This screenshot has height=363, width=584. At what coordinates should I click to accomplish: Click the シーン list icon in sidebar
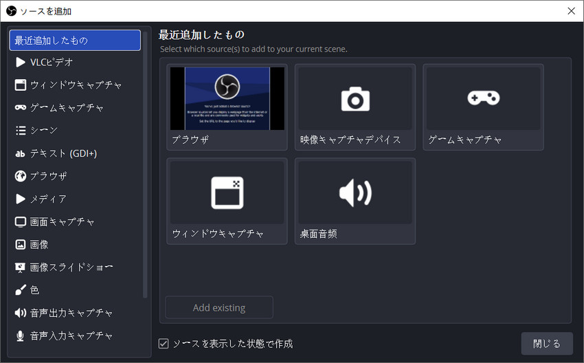pos(21,131)
